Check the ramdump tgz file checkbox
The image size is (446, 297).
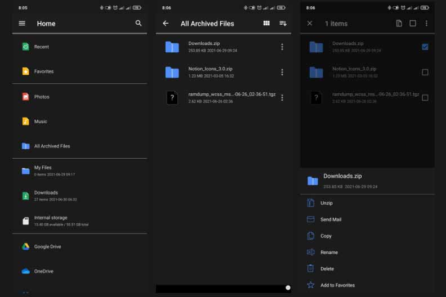[425, 97]
